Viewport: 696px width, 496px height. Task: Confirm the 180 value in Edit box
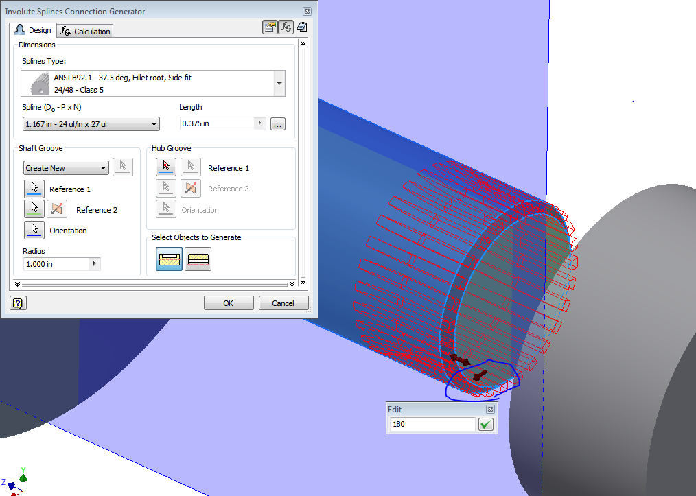tap(485, 424)
